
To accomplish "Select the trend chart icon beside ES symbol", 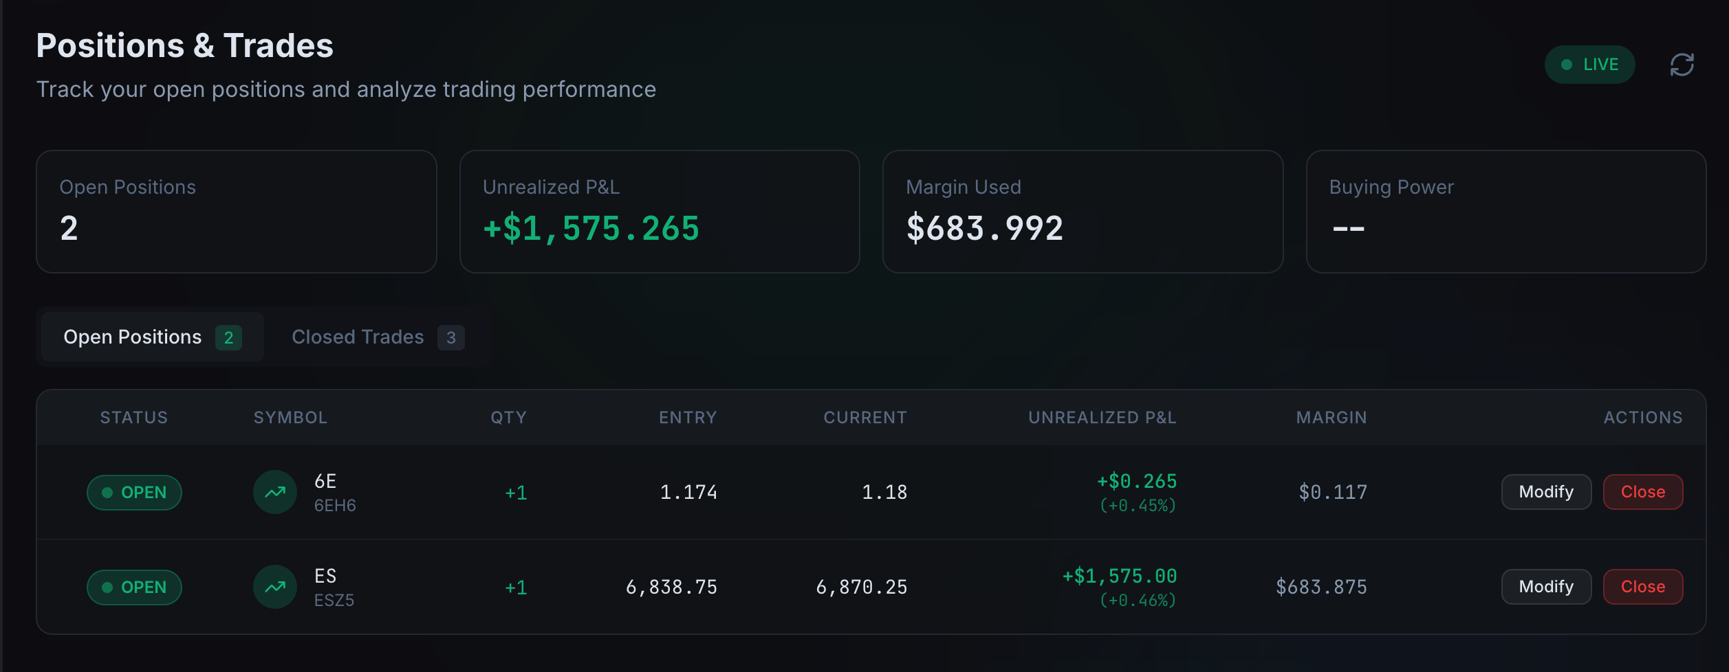I will [274, 587].
